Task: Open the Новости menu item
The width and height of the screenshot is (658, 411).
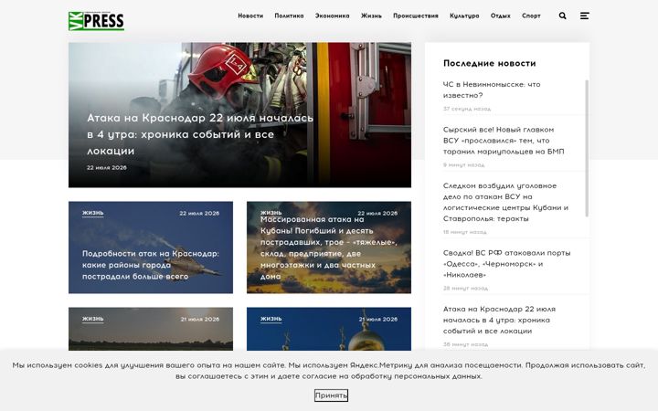Action: point(250,16)
